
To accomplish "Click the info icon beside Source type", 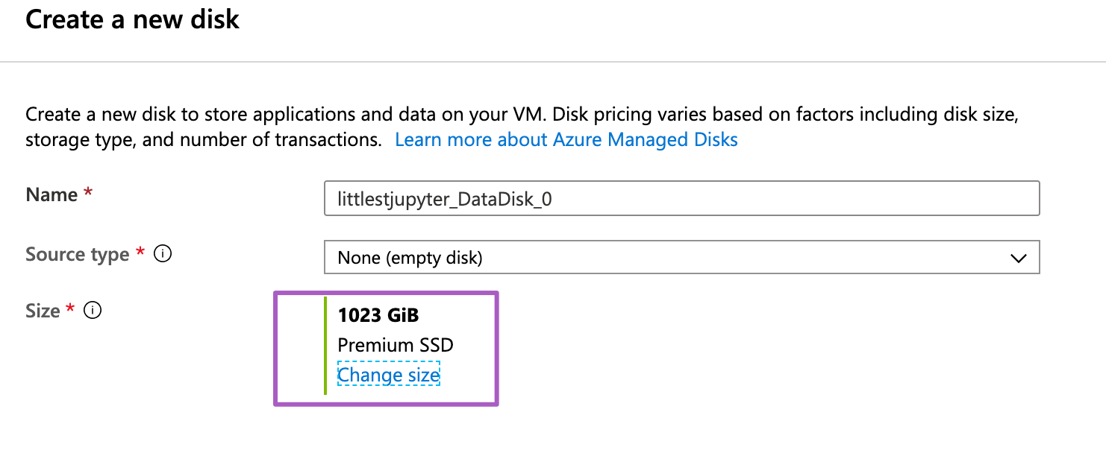I will click(163, 254).
